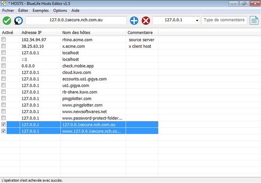Enable checkbox for www.password-protect-folder row
Image resolution: width=261 pixels, height=183 pixels.
3,118
